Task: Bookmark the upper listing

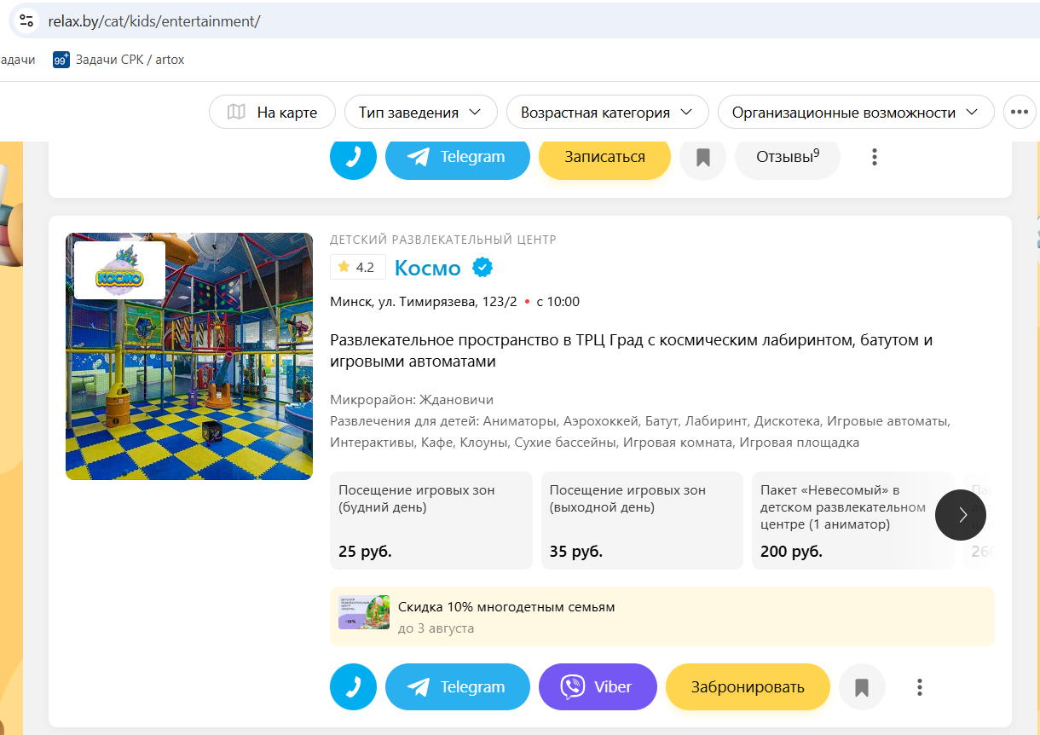Action: pyautogui.click(x=702, y=157)
